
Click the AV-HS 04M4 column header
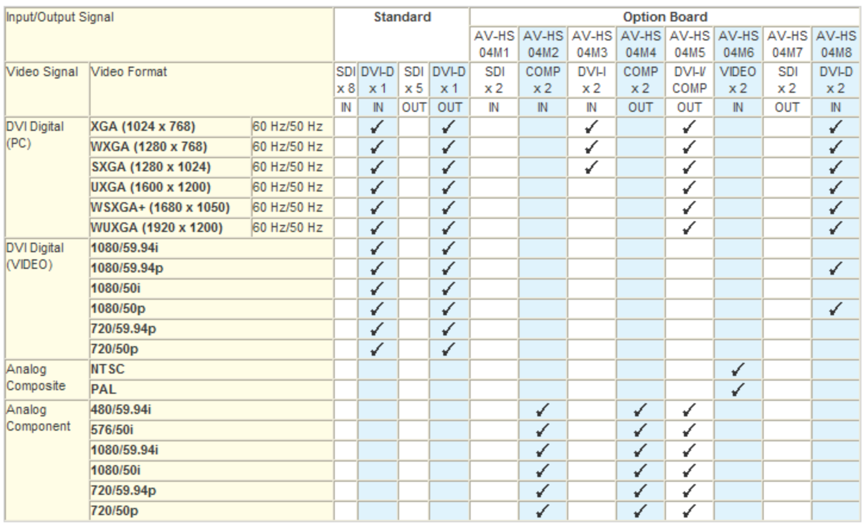coord(640,44)
